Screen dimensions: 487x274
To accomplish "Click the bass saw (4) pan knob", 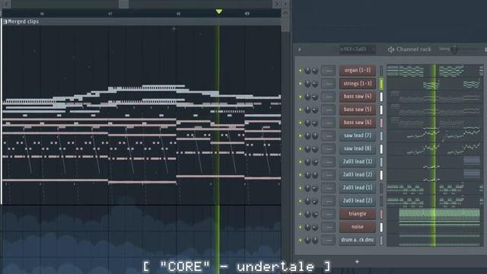I will (307, 97).
